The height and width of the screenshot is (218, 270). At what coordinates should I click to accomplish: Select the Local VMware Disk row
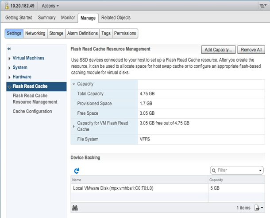(x=168, y=188)
